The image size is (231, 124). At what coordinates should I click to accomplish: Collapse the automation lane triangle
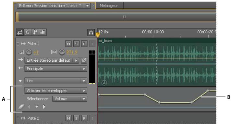[20, 81]
